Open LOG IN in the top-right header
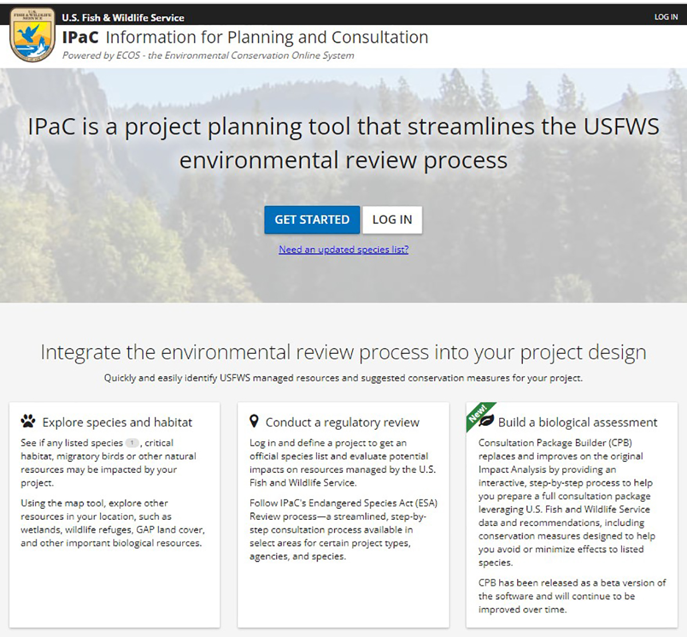Viewport: 687px width, 637px height. [x=666, y=17]
